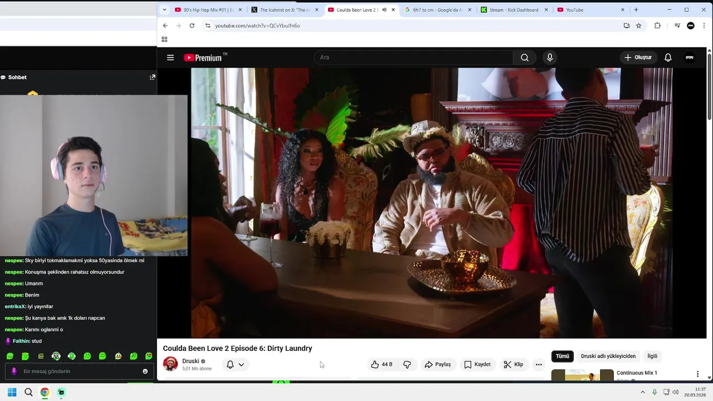Viewport: 713px width, 401px height.
Task: Open YouTube notifications bell in header
Action: 668,57
